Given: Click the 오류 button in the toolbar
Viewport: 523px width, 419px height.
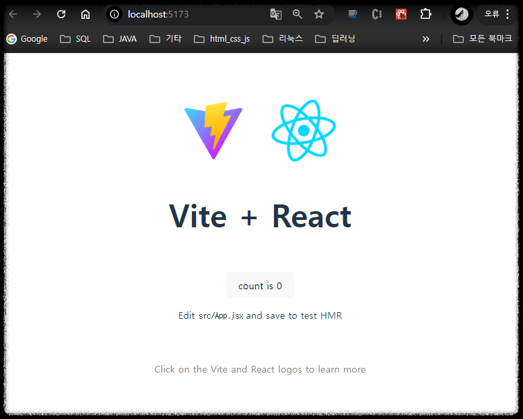Looking at the screenshot, I should [491, 14].
